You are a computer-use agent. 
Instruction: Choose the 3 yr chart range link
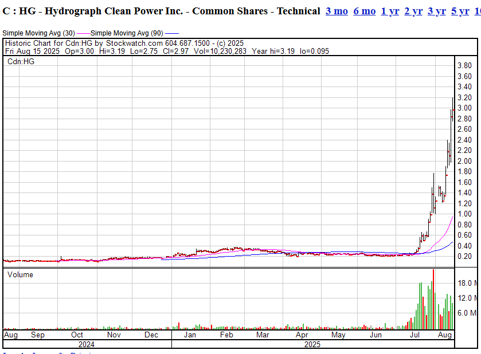pos(436,11)
